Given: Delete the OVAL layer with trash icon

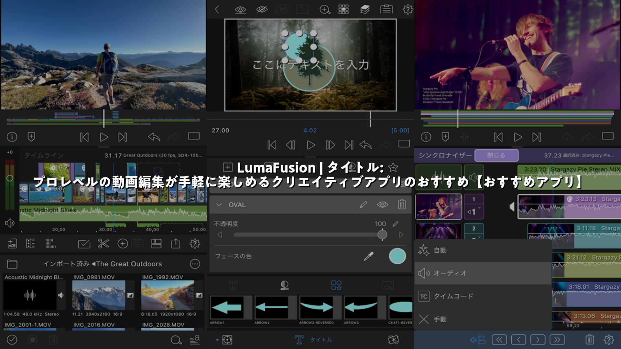Looking at the screenshot, I should click(402, 204).
